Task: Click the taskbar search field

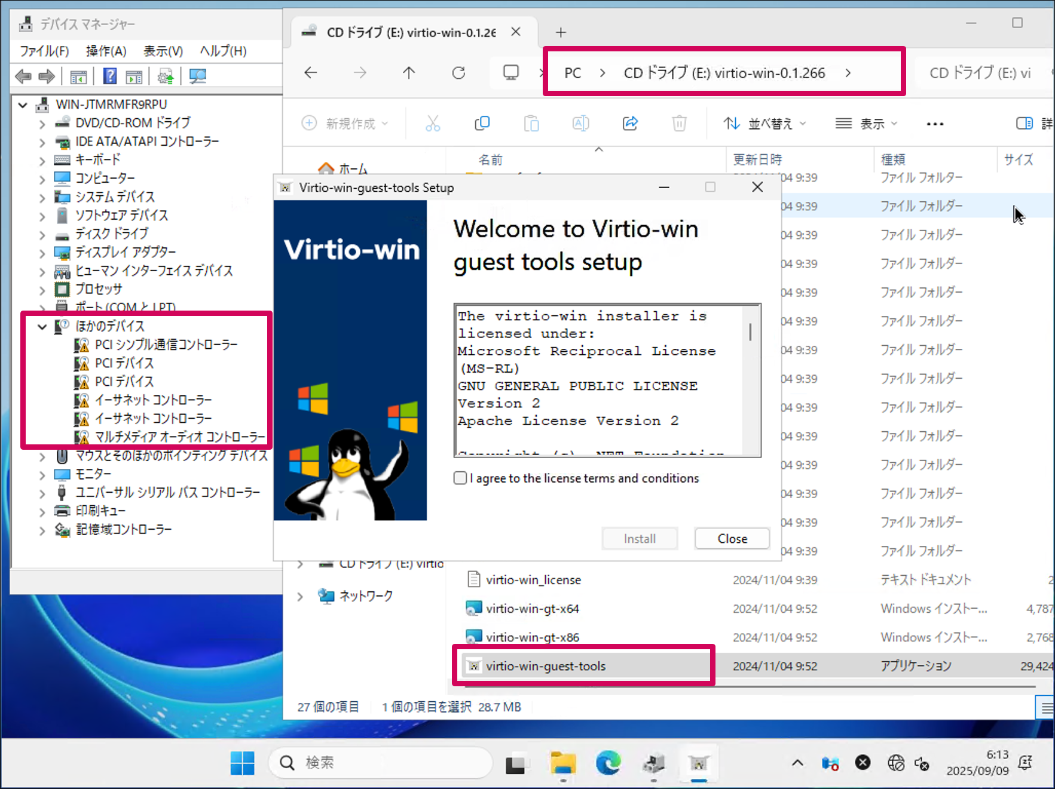Action: [x=381, y=763]
